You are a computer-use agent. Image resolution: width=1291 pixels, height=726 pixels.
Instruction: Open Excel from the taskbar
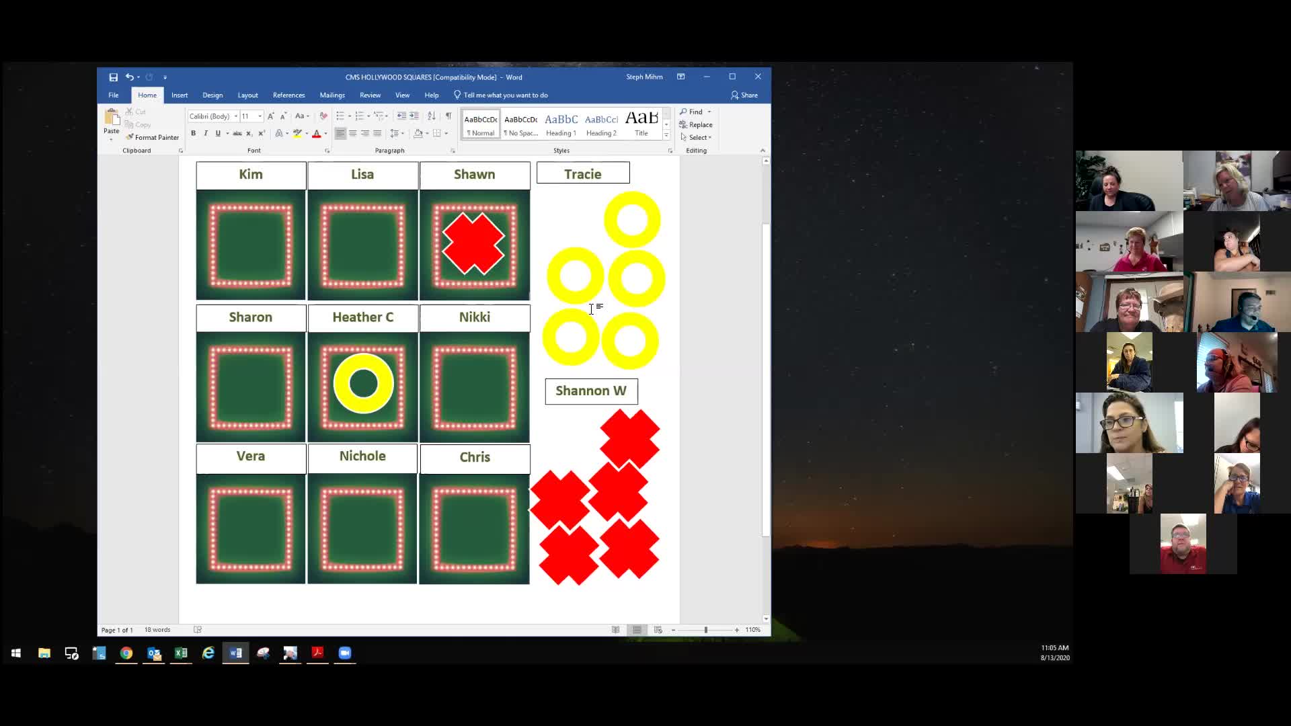click(181, 653)
